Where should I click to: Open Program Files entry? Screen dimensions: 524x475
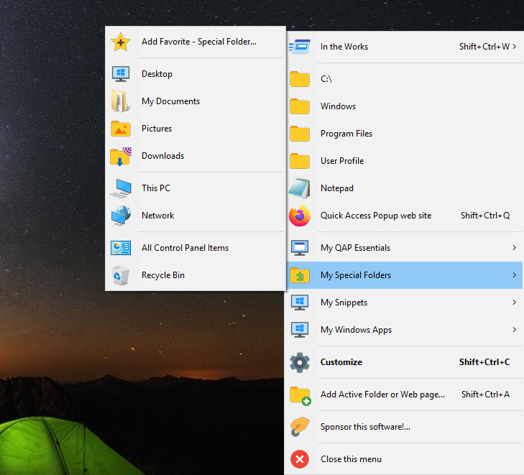tap(405, 134)
